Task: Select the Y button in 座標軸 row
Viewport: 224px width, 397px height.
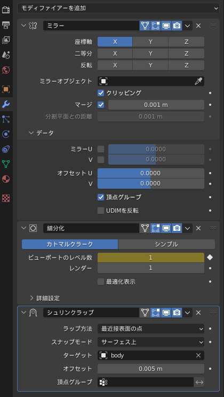Action: coord(150,42)
